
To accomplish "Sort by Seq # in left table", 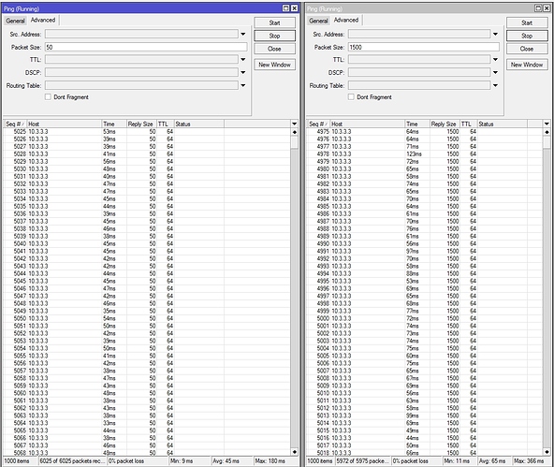I will [x=16, y=124].
